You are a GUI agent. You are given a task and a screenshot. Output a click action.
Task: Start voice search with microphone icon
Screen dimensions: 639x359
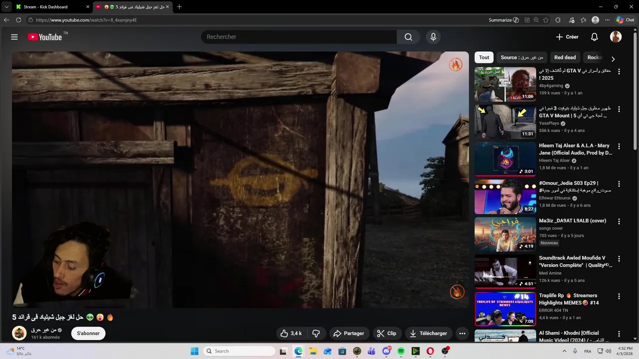433,37
